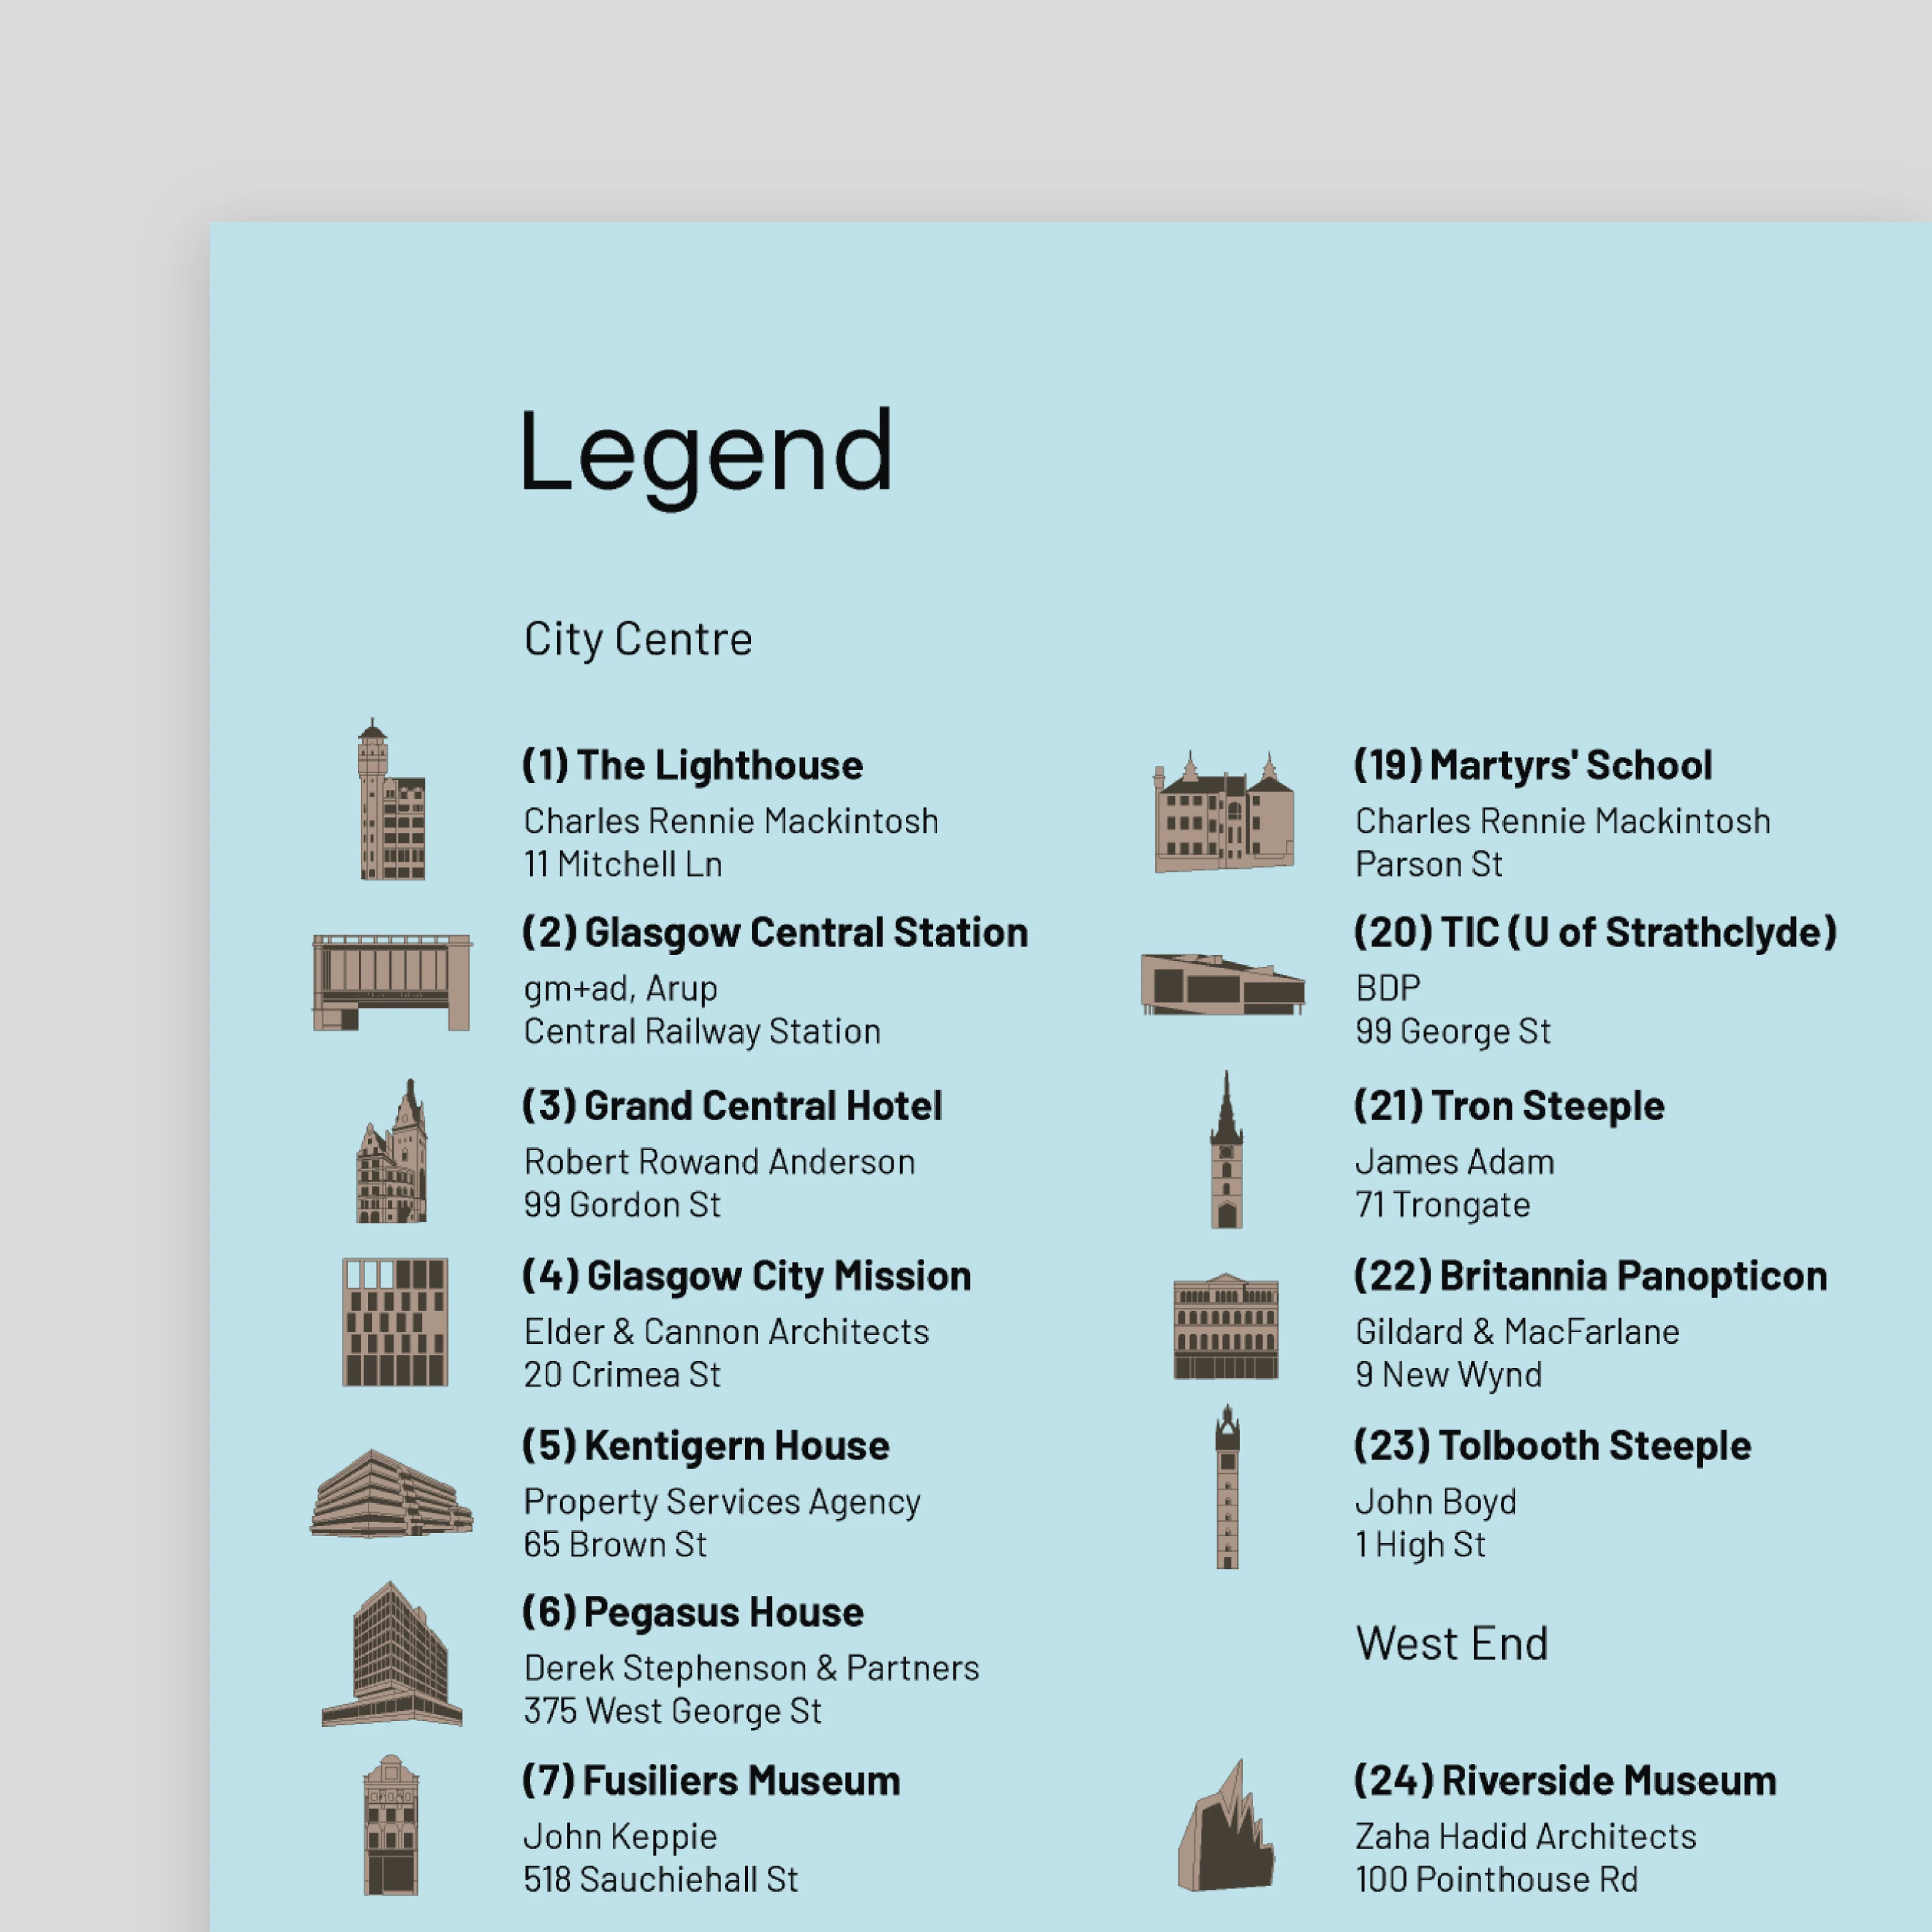Image resolution: width=1932 pixels, height=1932 pixels.
Task: Click 'Charles Rennie Mackintosh' under Martyrs' School
Action: (1563, 821)
